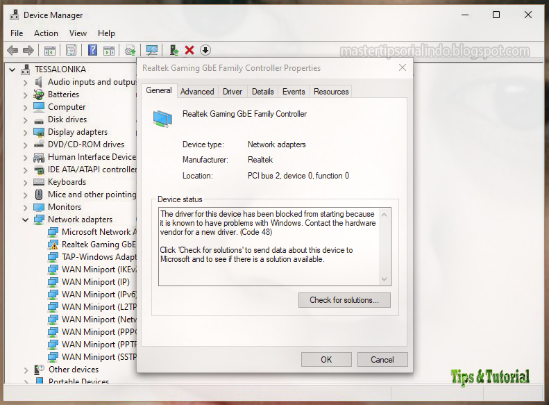Click the Other devices question icon
Screen dimensions: 549x405
pos(39,370)
